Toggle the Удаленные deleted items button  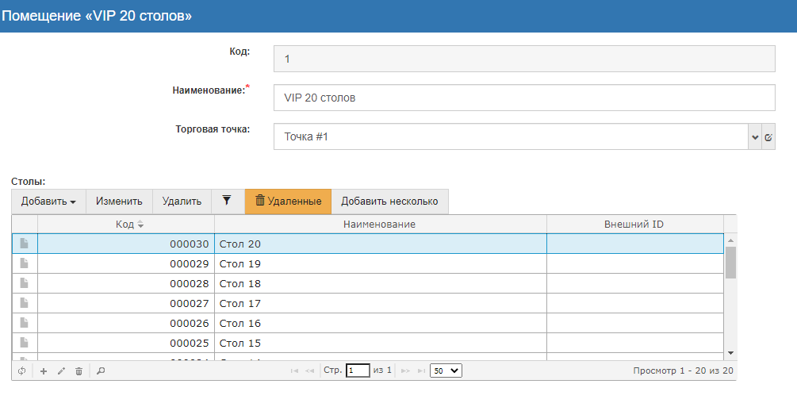(x=288, y=202)
